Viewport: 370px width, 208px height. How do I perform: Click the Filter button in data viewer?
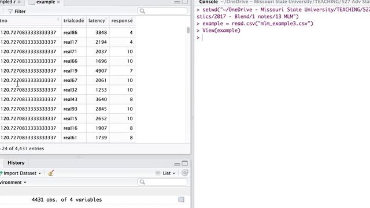pos(17,12)
